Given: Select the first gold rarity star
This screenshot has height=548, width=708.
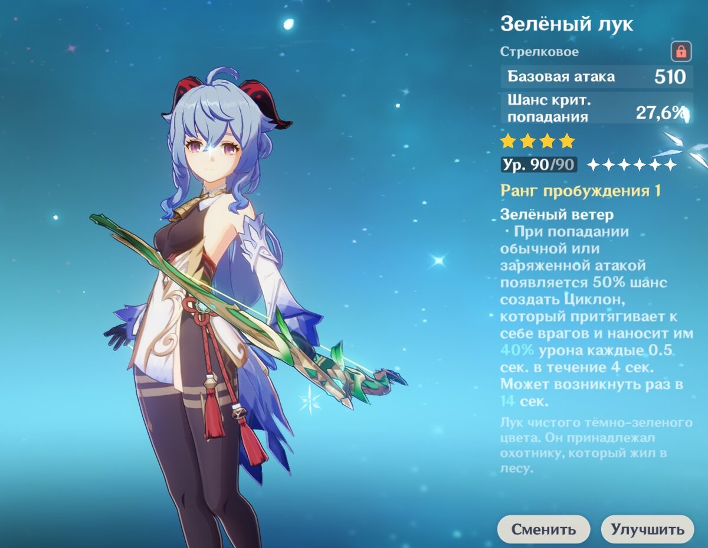Looking at the screenshot, I should pyautogui.click(x=507, y=141).
